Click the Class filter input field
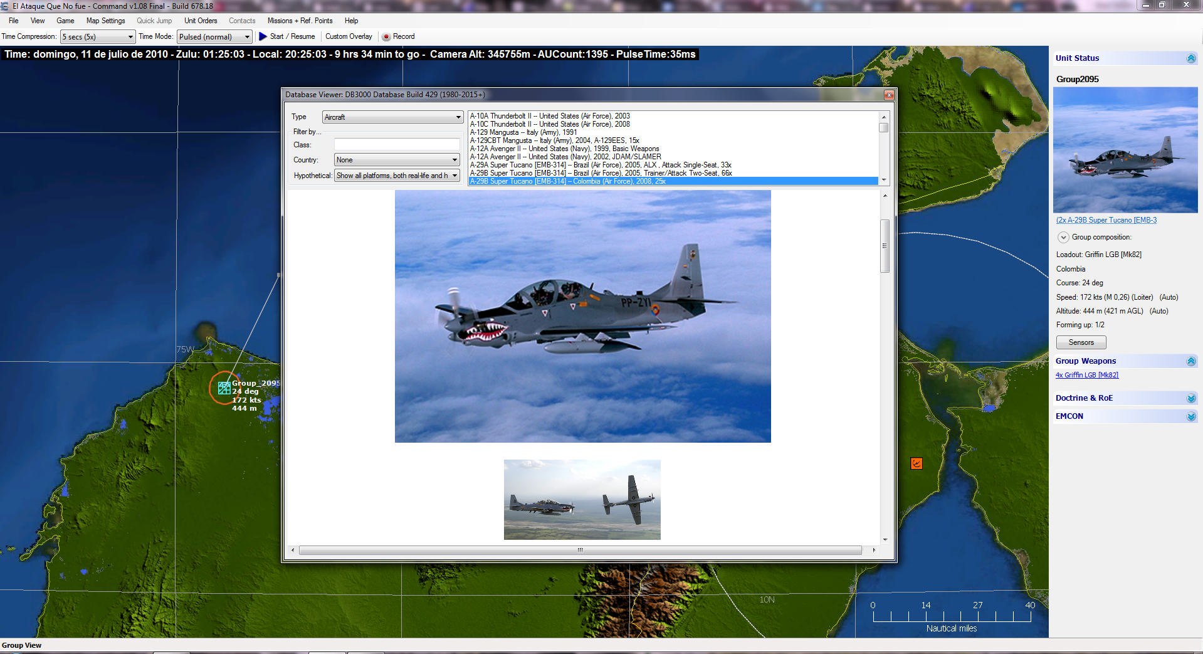This screenshot has height=654, width=1203. click(x=397, y=145)
